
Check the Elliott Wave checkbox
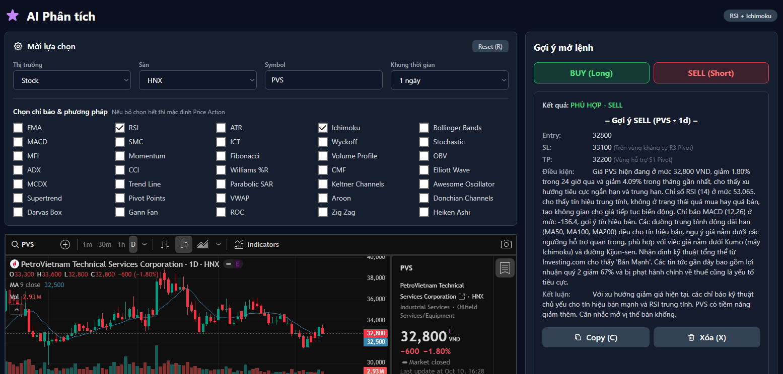point(424,170)
